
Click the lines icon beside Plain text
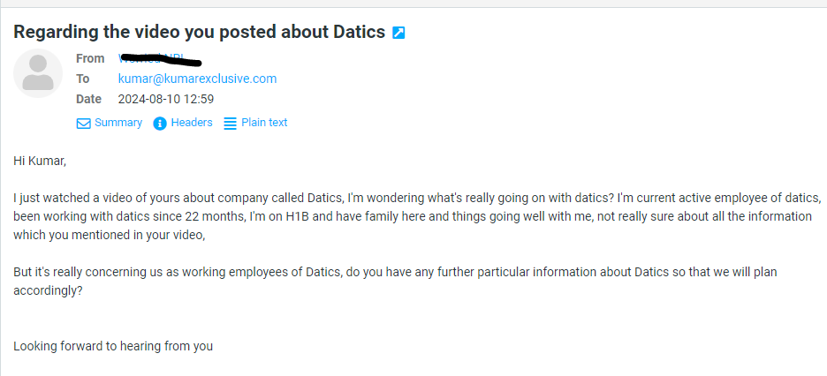(x=230, y=124)
